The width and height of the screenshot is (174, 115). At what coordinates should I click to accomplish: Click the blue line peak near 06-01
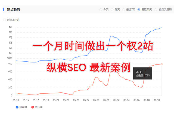click(112, 36)
